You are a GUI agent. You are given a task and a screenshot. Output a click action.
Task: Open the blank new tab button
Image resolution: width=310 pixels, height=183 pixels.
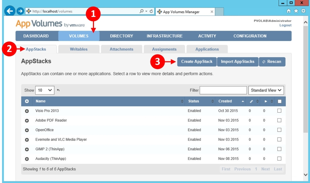pyautogui.click(x=219, y=12)
